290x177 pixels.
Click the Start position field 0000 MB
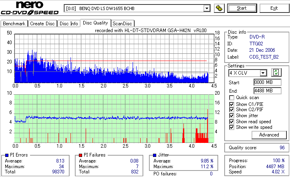point(267,82)
